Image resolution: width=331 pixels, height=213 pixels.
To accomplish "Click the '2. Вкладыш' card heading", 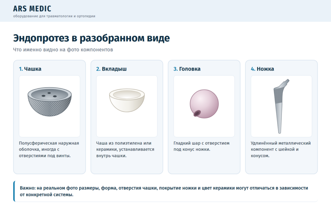I will [112, 69].
